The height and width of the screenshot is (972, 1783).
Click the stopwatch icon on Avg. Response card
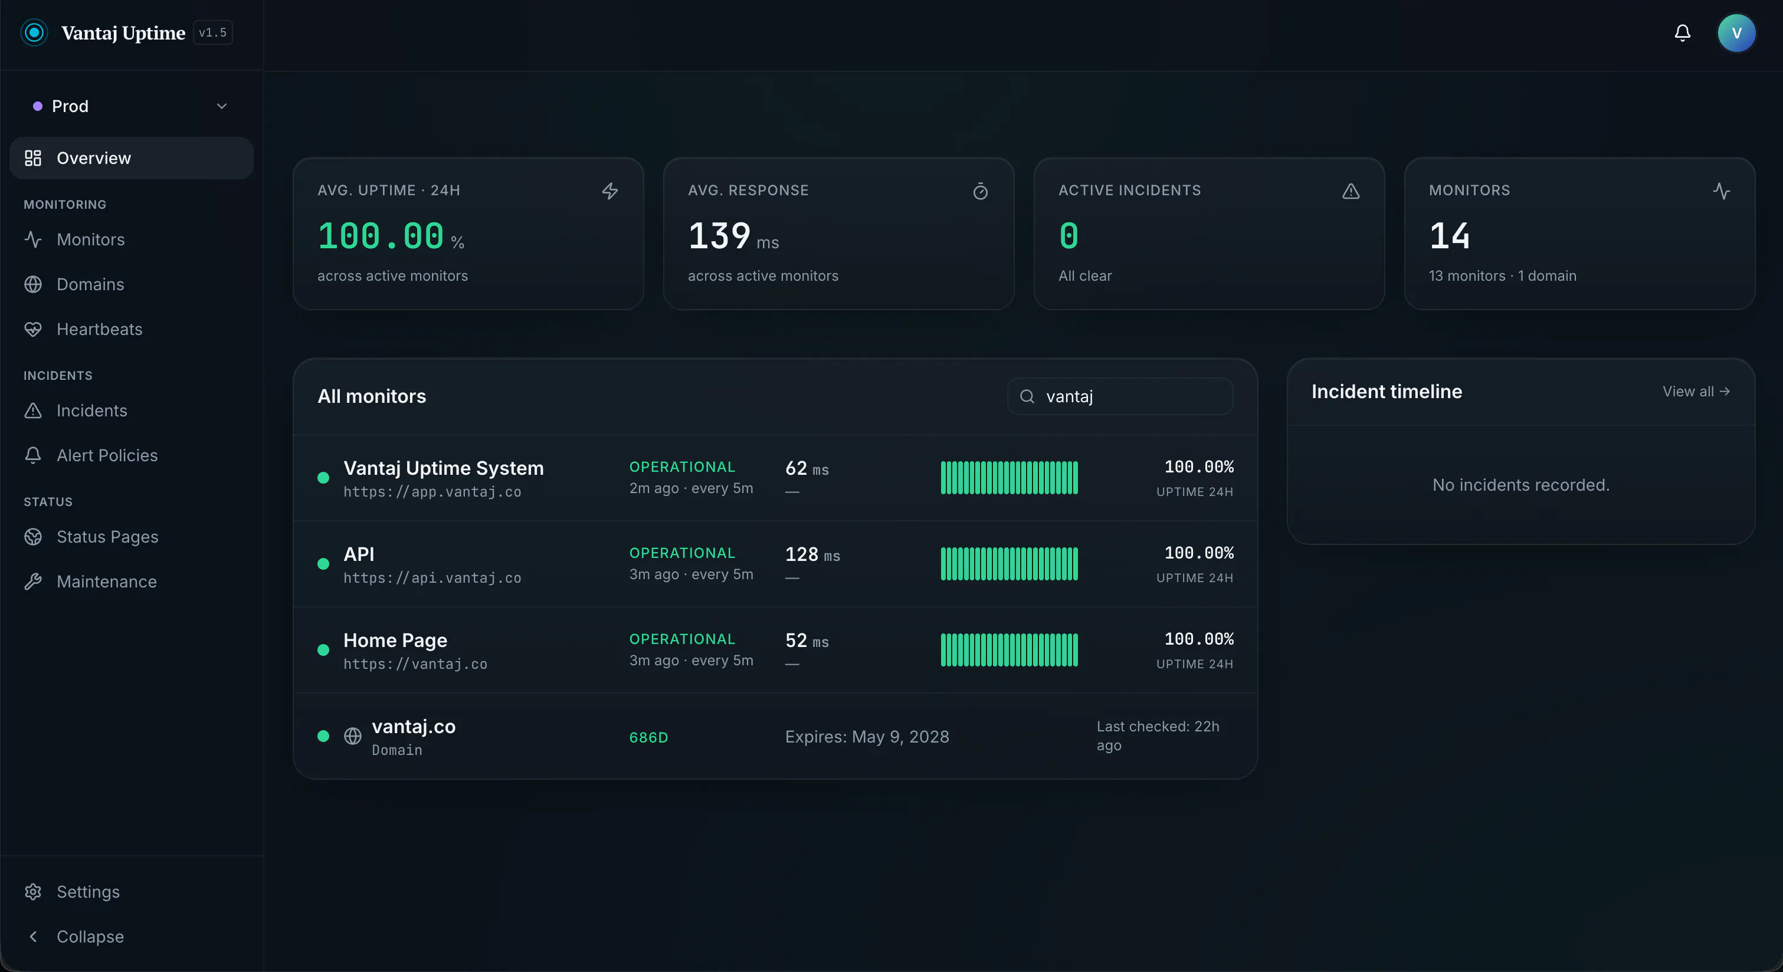(x=980, y=191)
